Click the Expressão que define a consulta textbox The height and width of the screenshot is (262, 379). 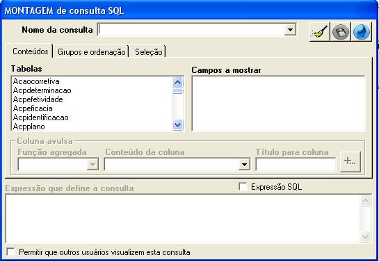pos(182,219)
